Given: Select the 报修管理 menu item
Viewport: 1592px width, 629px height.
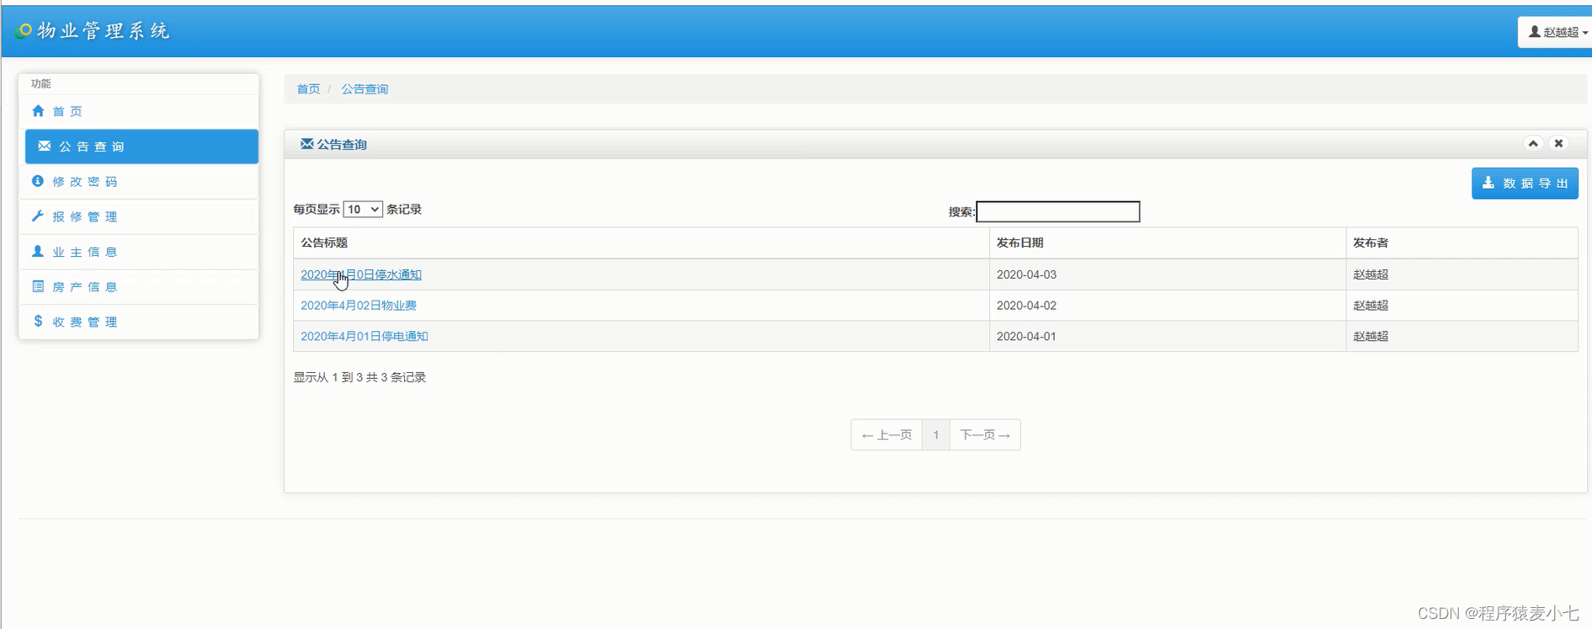Looking at the screenshot, I should click(138, 216).
